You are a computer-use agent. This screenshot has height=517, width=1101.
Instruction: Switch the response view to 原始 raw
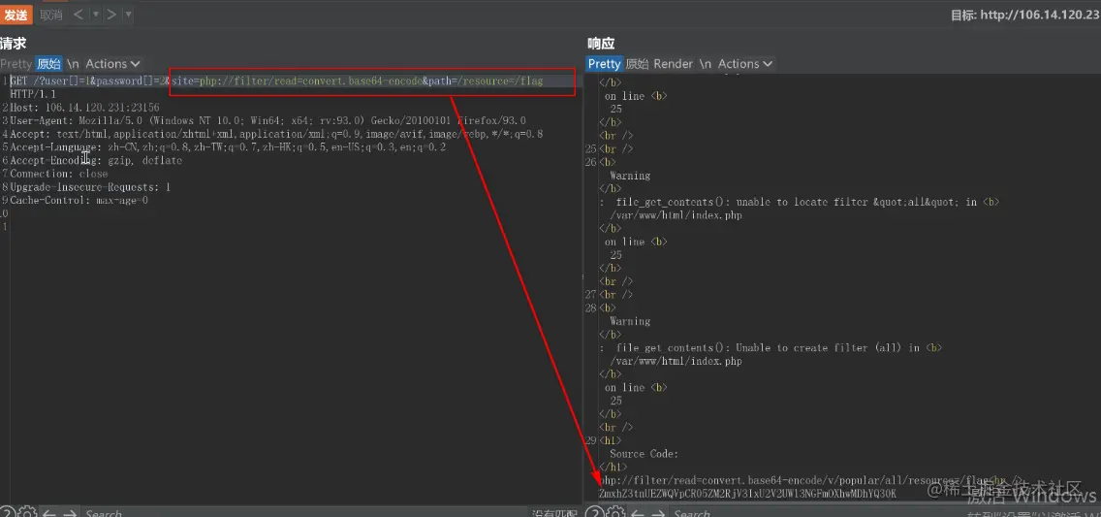[637, 64]
